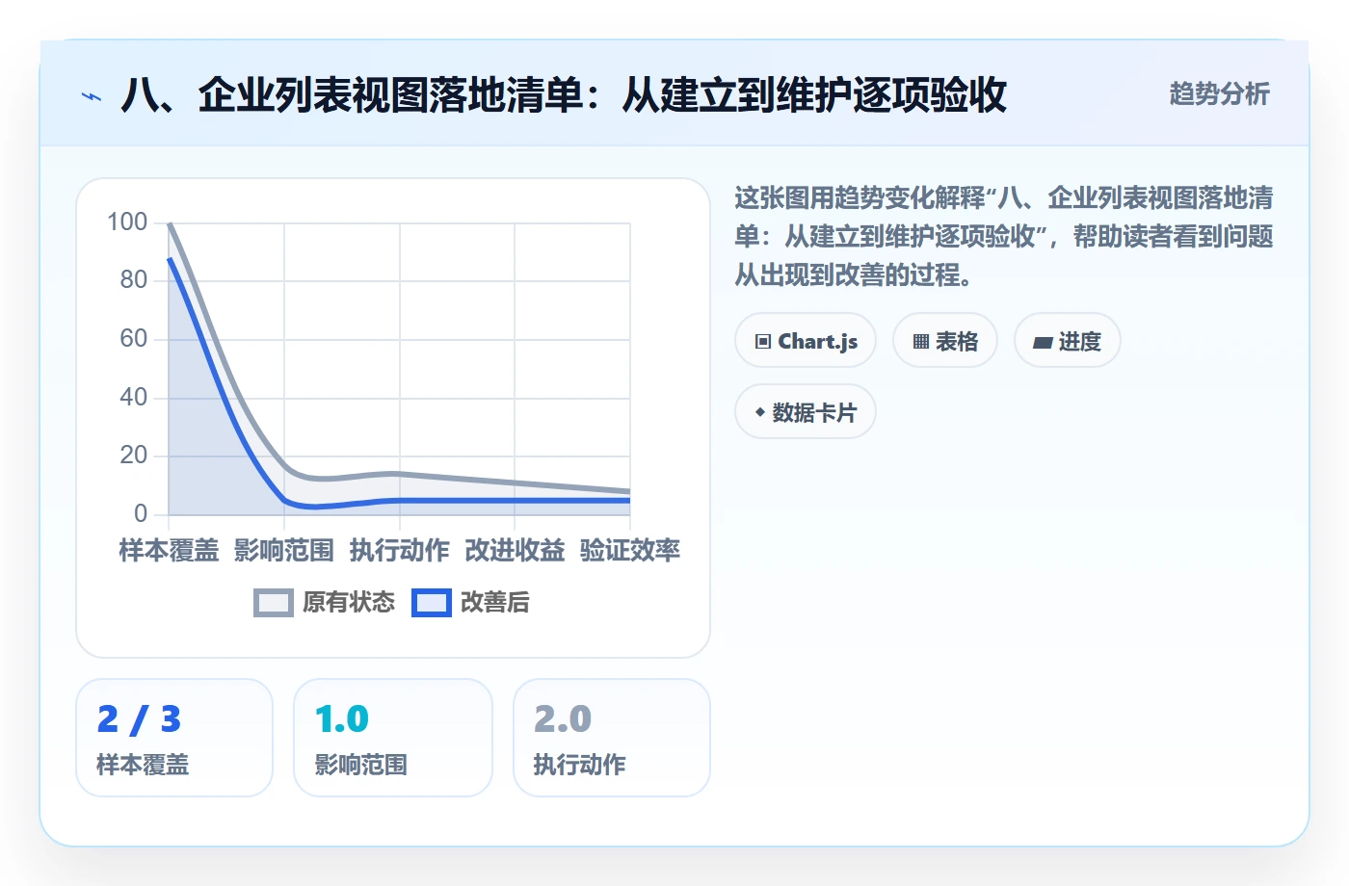This screenshot has height=886, width=1349.
Task: Select the 表格 tag
Action: [945, 341]
